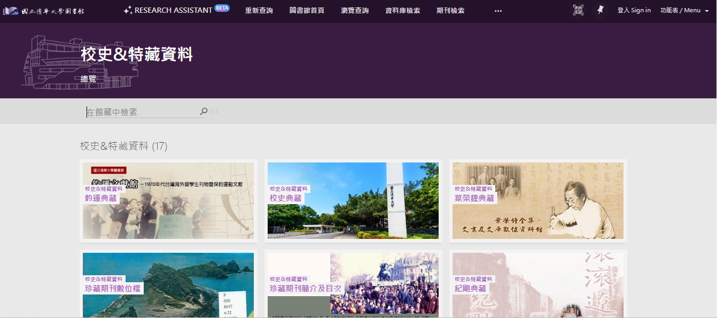Open the 葉榮鐘典藏 collection

tap(538, 200)
